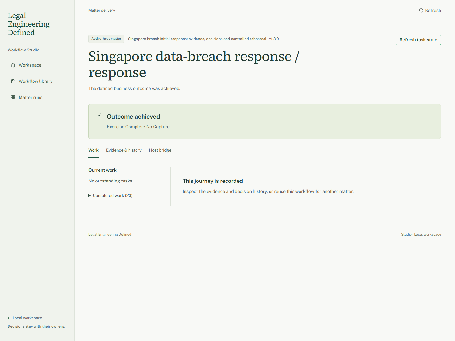This screenshot has width=455, height=341.
Task: Click 'The defined business outcome was achieved.' text
Action: (134, 89)
